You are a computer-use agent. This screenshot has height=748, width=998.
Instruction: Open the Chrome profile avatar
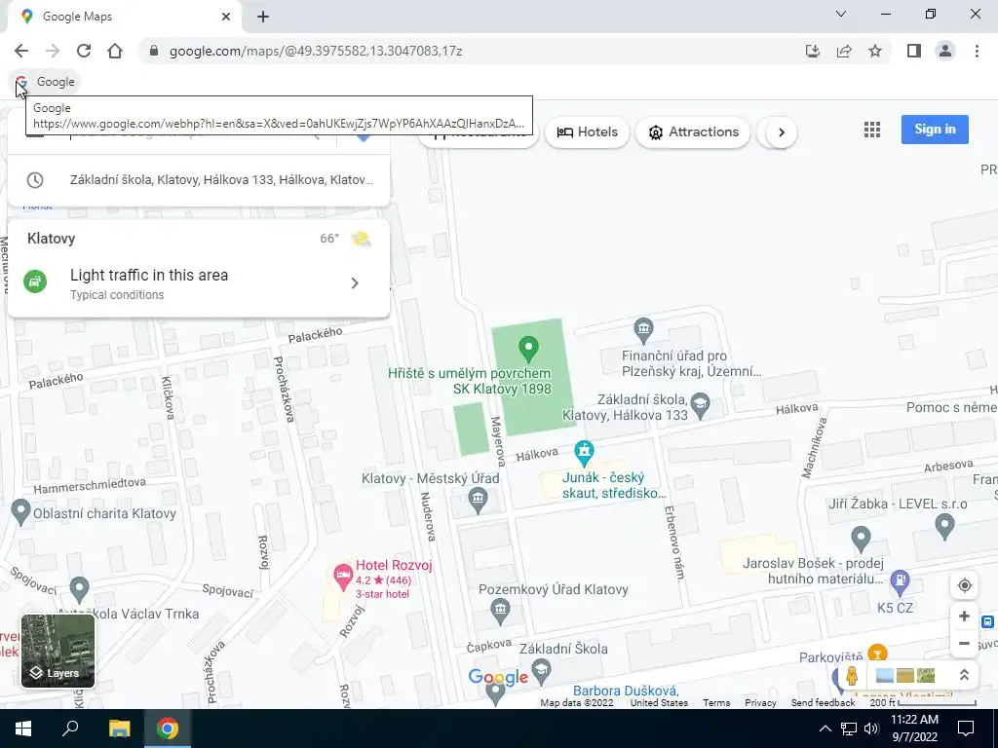coord(945,51)
